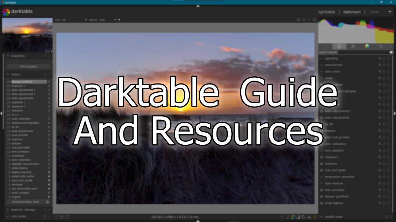This screenshot has width=396, height=222.
Task: Toggle the white balance module power button
Action: [322, 203]
